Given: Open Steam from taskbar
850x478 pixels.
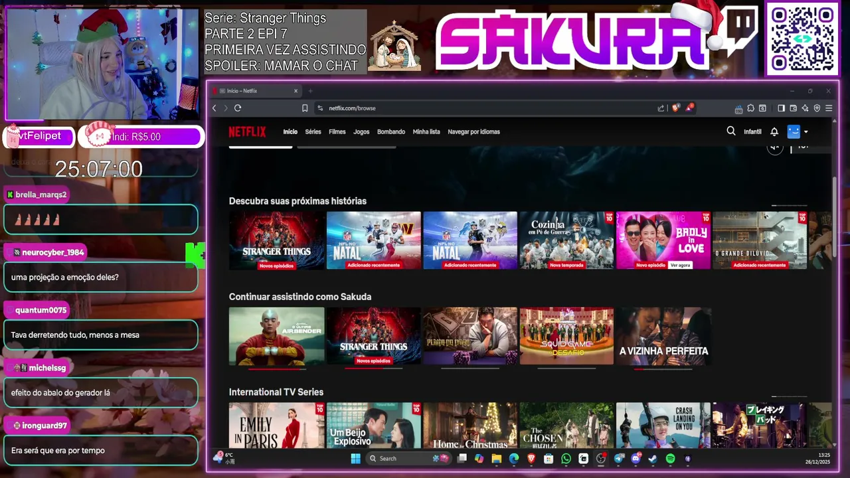Looking at the screenshot, I should (x=653, y=459).
